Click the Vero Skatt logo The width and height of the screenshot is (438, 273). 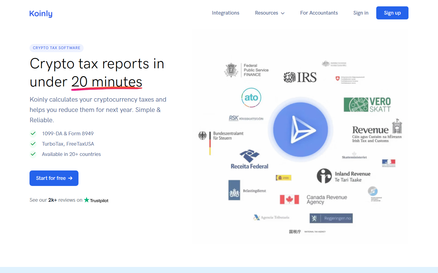coord(367,105)
